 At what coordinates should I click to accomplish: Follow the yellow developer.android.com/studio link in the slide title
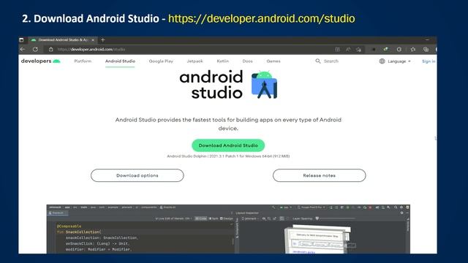click(x=262, y=18)
